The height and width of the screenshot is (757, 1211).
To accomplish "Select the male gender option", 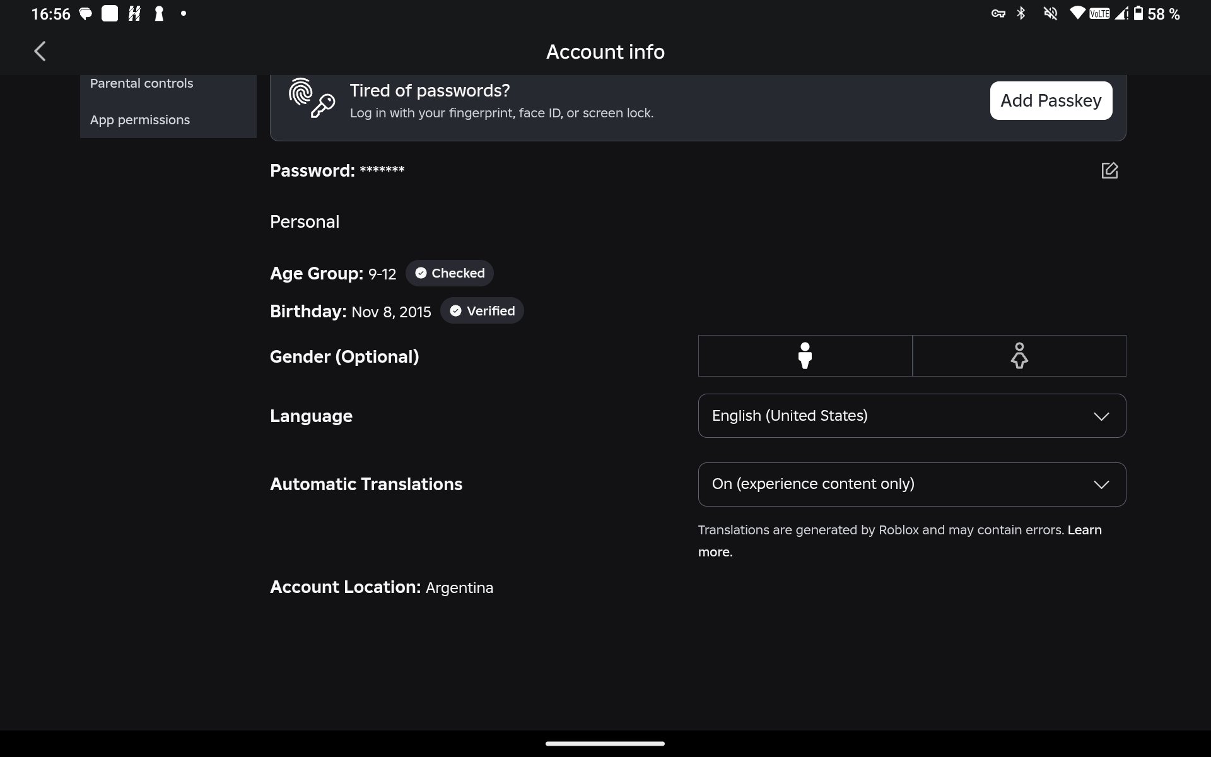I will 805,356.
